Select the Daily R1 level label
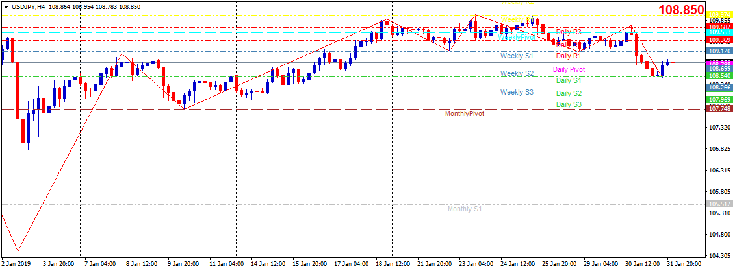The image size is (735, 271). [x=569, y=56]
